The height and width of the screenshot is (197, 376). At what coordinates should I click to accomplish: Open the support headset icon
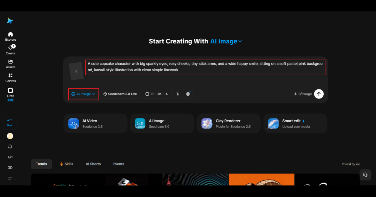(x=365, y=175)
